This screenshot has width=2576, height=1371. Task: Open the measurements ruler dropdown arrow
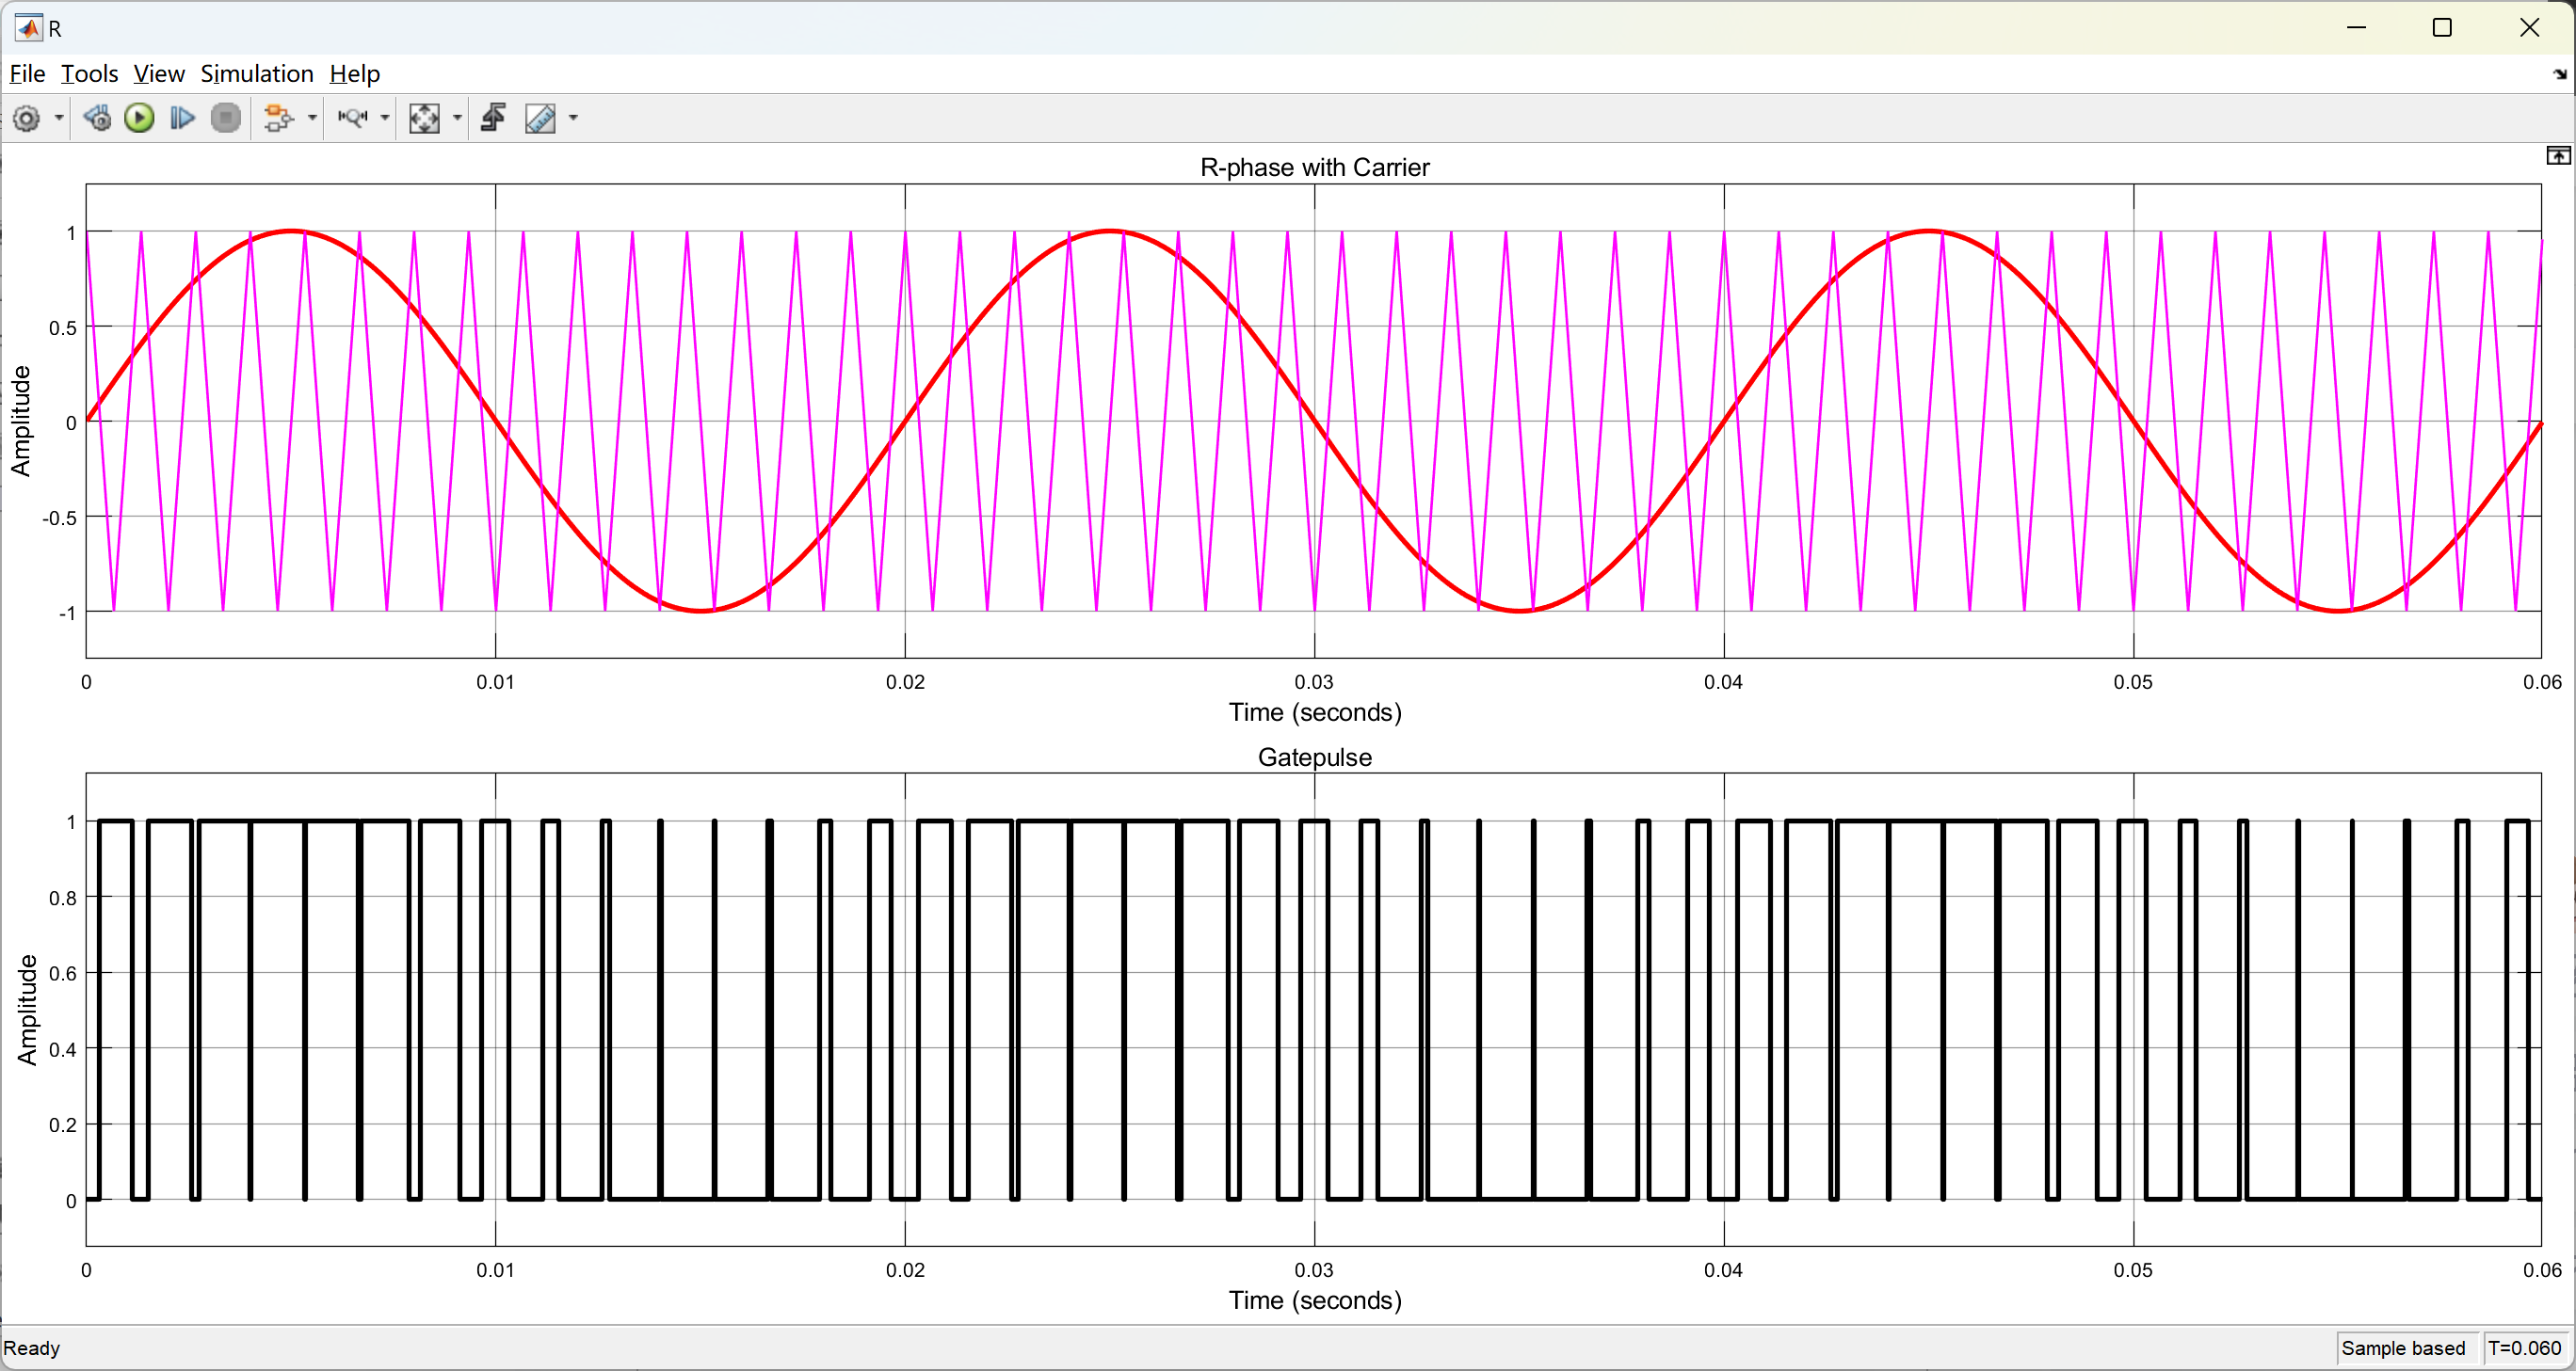[x=574, y=119]
